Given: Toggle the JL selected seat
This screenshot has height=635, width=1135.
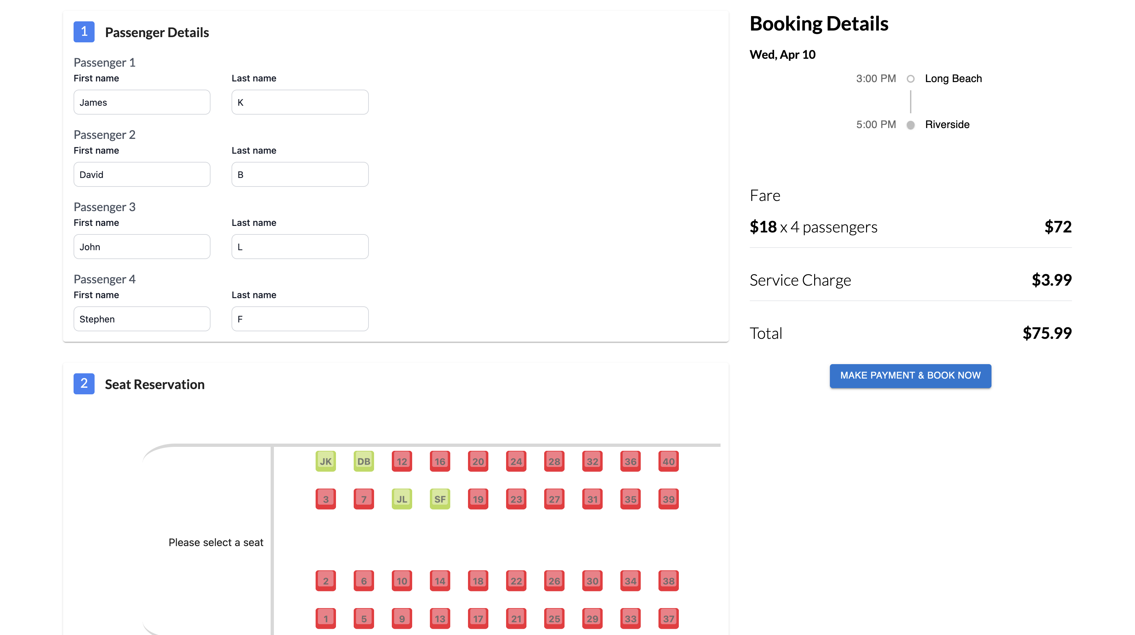Looking at the screenshot, I should click(401, 499).
